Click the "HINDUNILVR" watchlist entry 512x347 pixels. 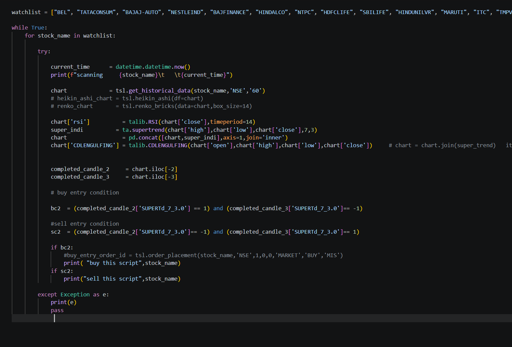point(415,12)
